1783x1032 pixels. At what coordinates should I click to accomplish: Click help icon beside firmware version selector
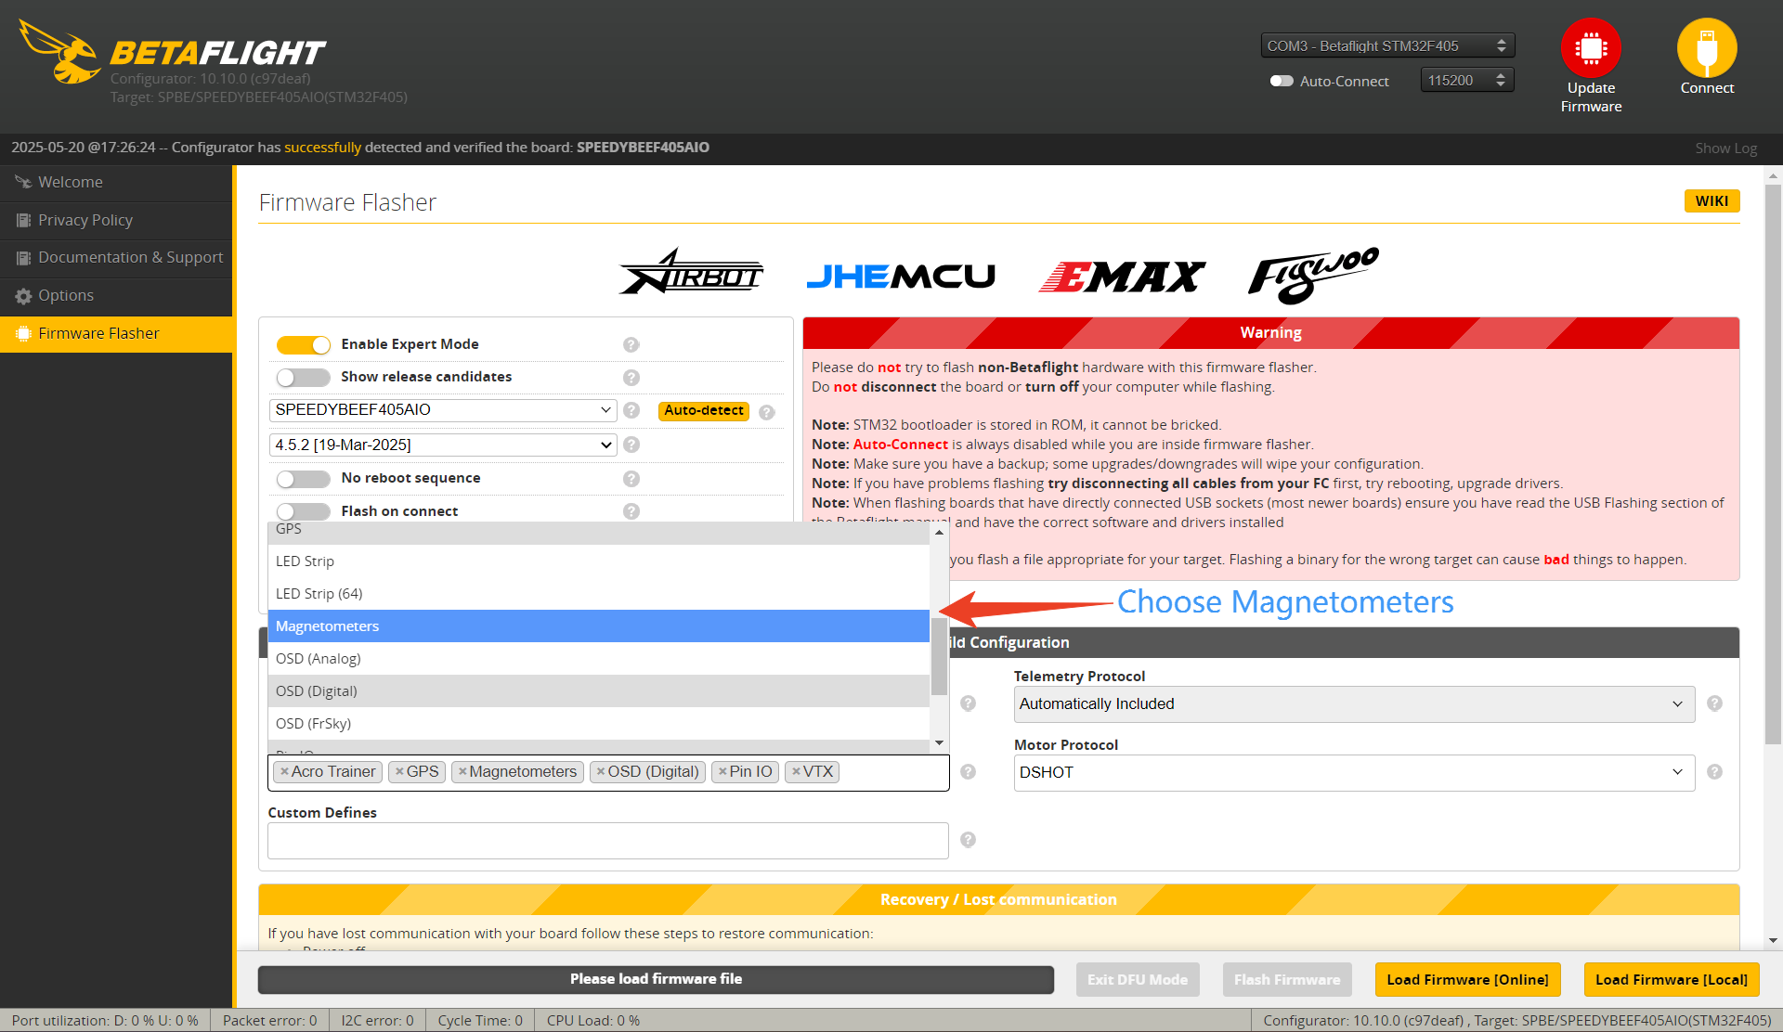pyautogui.click(x=631, y=445)
